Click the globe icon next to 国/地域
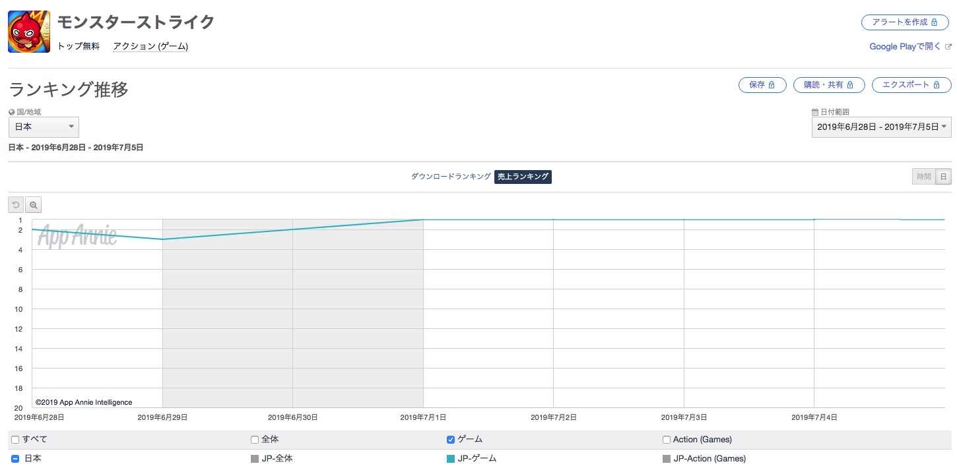Image resolution: width=957 pixels, height=474 pixels. (x=12, y=112)
